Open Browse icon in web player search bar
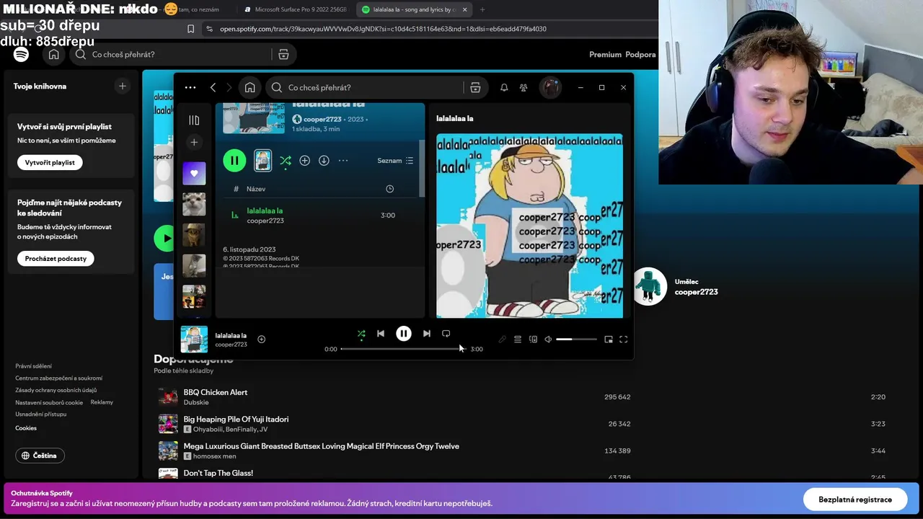 pos(283,55)
